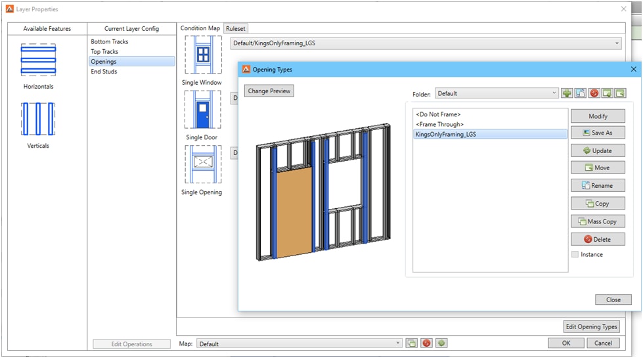Viewport: 643px width, 358px height.
Task: Expand the Folder dropdown showing Default
Action: pos(495,94)
